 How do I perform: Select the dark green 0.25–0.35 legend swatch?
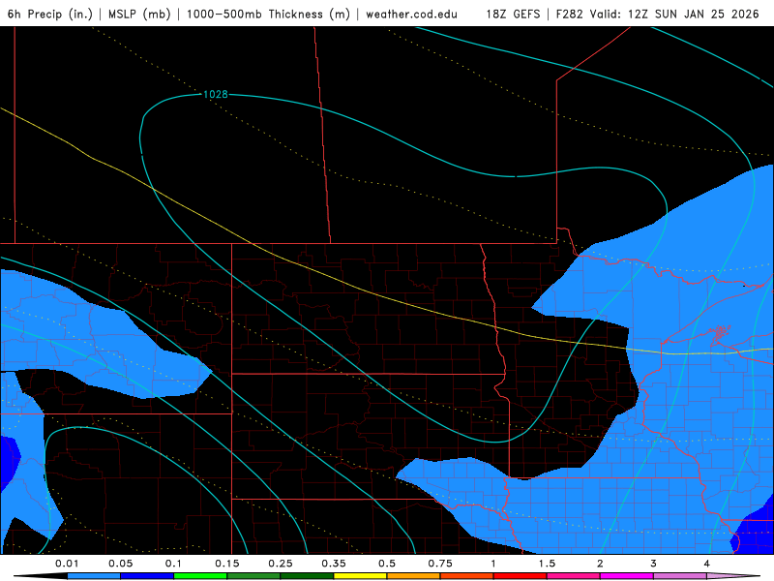307,576
